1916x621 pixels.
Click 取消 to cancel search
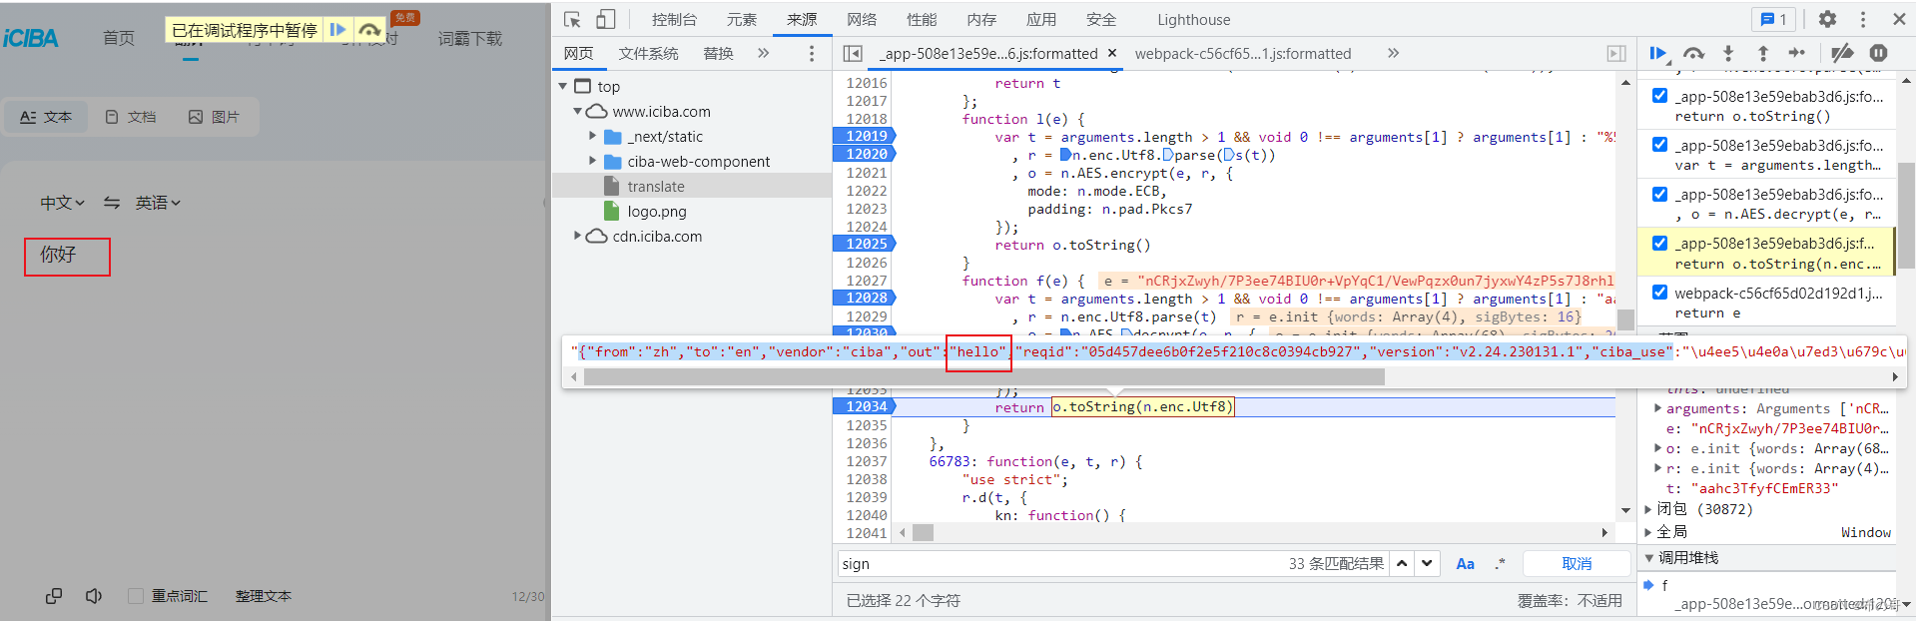pos(1577,563)
